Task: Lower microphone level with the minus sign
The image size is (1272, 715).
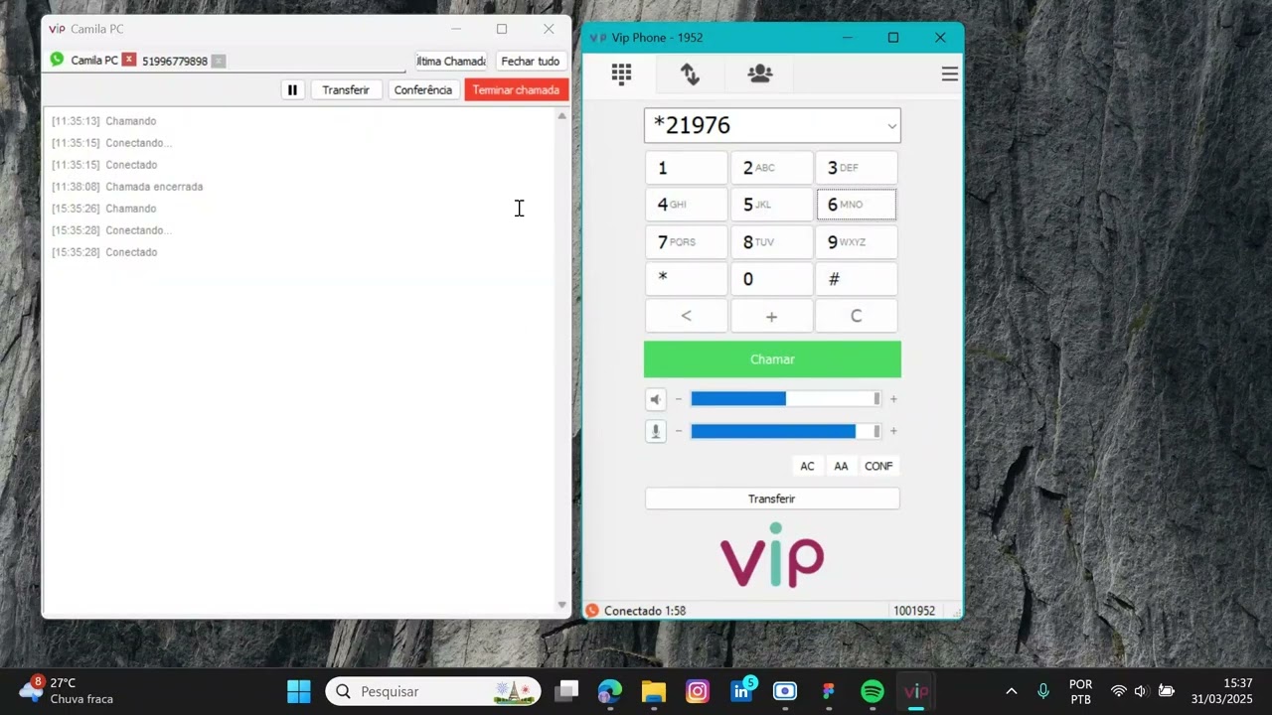Action: click(679, 431)
